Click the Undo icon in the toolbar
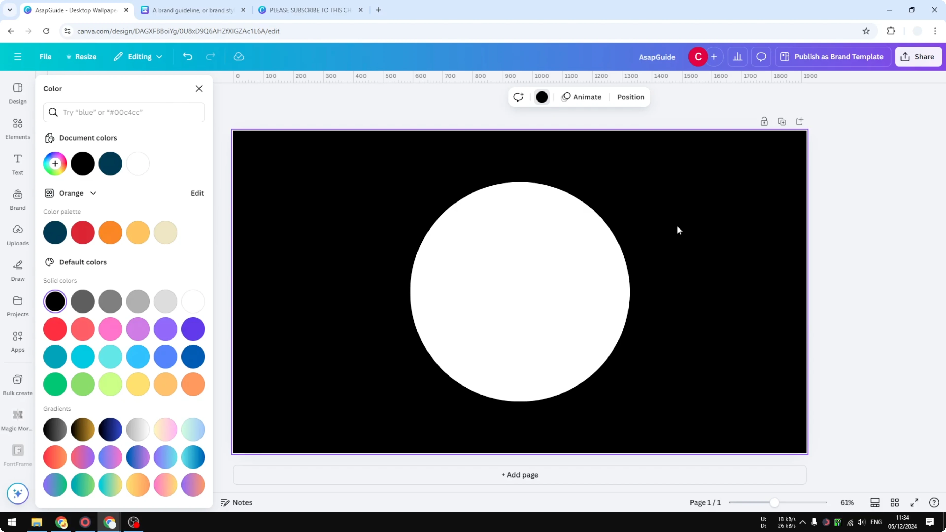Viewport: 946px width, 532px height. (187, 57)
